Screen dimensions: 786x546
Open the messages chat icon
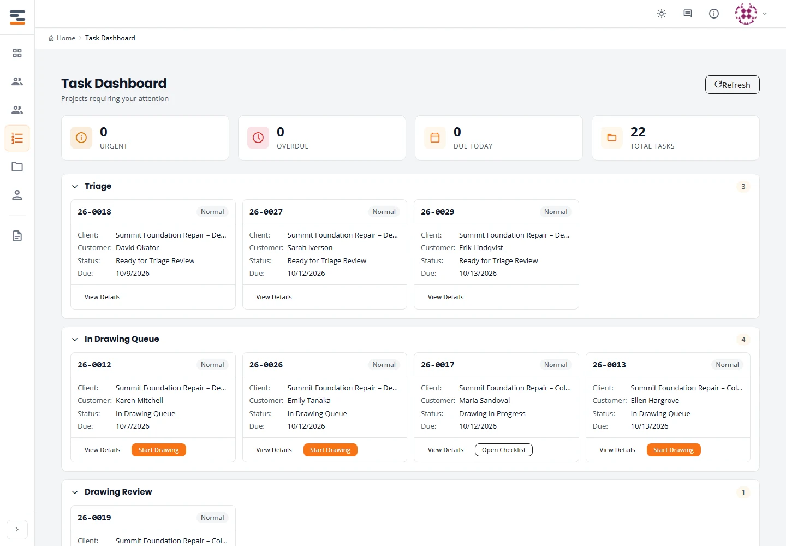688,14
